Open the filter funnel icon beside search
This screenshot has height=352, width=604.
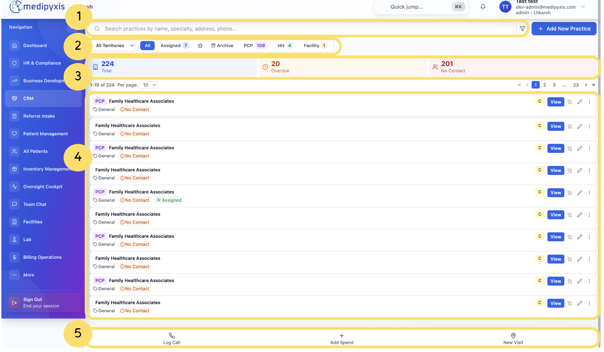(522, 29)
